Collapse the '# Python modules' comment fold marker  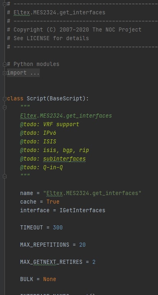click(x=5, y=64)
